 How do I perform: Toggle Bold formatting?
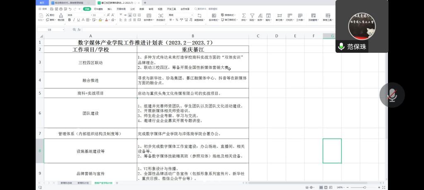point(69,20)
